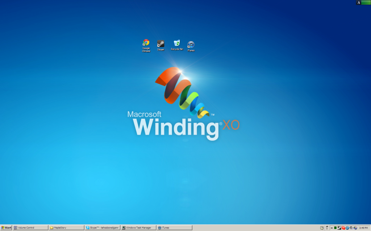Expand hidden tray icons with the chevron

332,228
